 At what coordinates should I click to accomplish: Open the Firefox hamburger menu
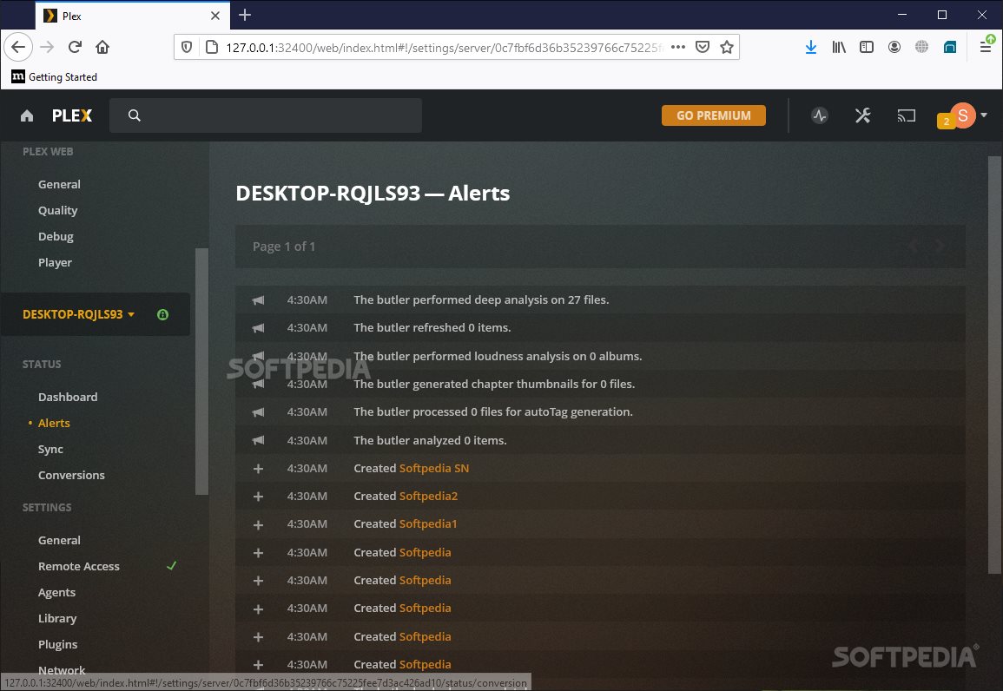point(985,47)
